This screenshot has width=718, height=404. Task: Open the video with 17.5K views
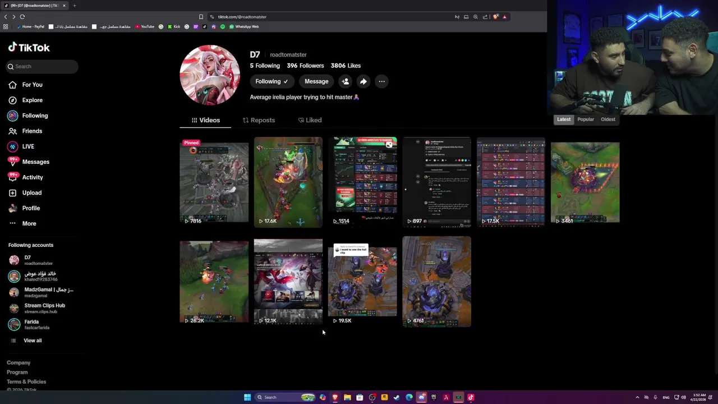coord(510,182)
